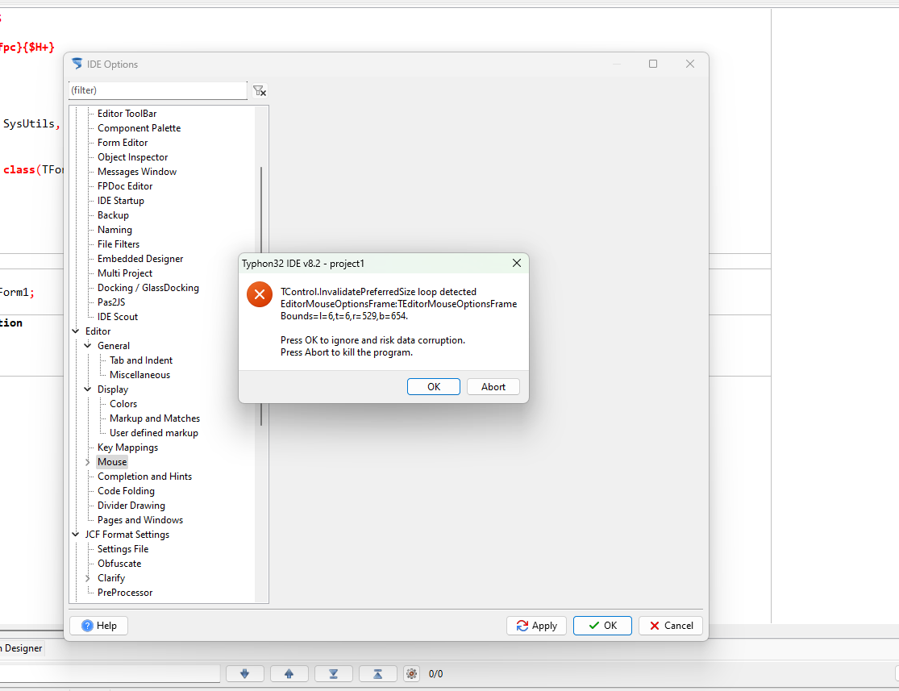Image resolution: width=899 pixels, height=691 pixels.
Task: Select the JCF Format Settings label
Action: (x=127, y=534)
